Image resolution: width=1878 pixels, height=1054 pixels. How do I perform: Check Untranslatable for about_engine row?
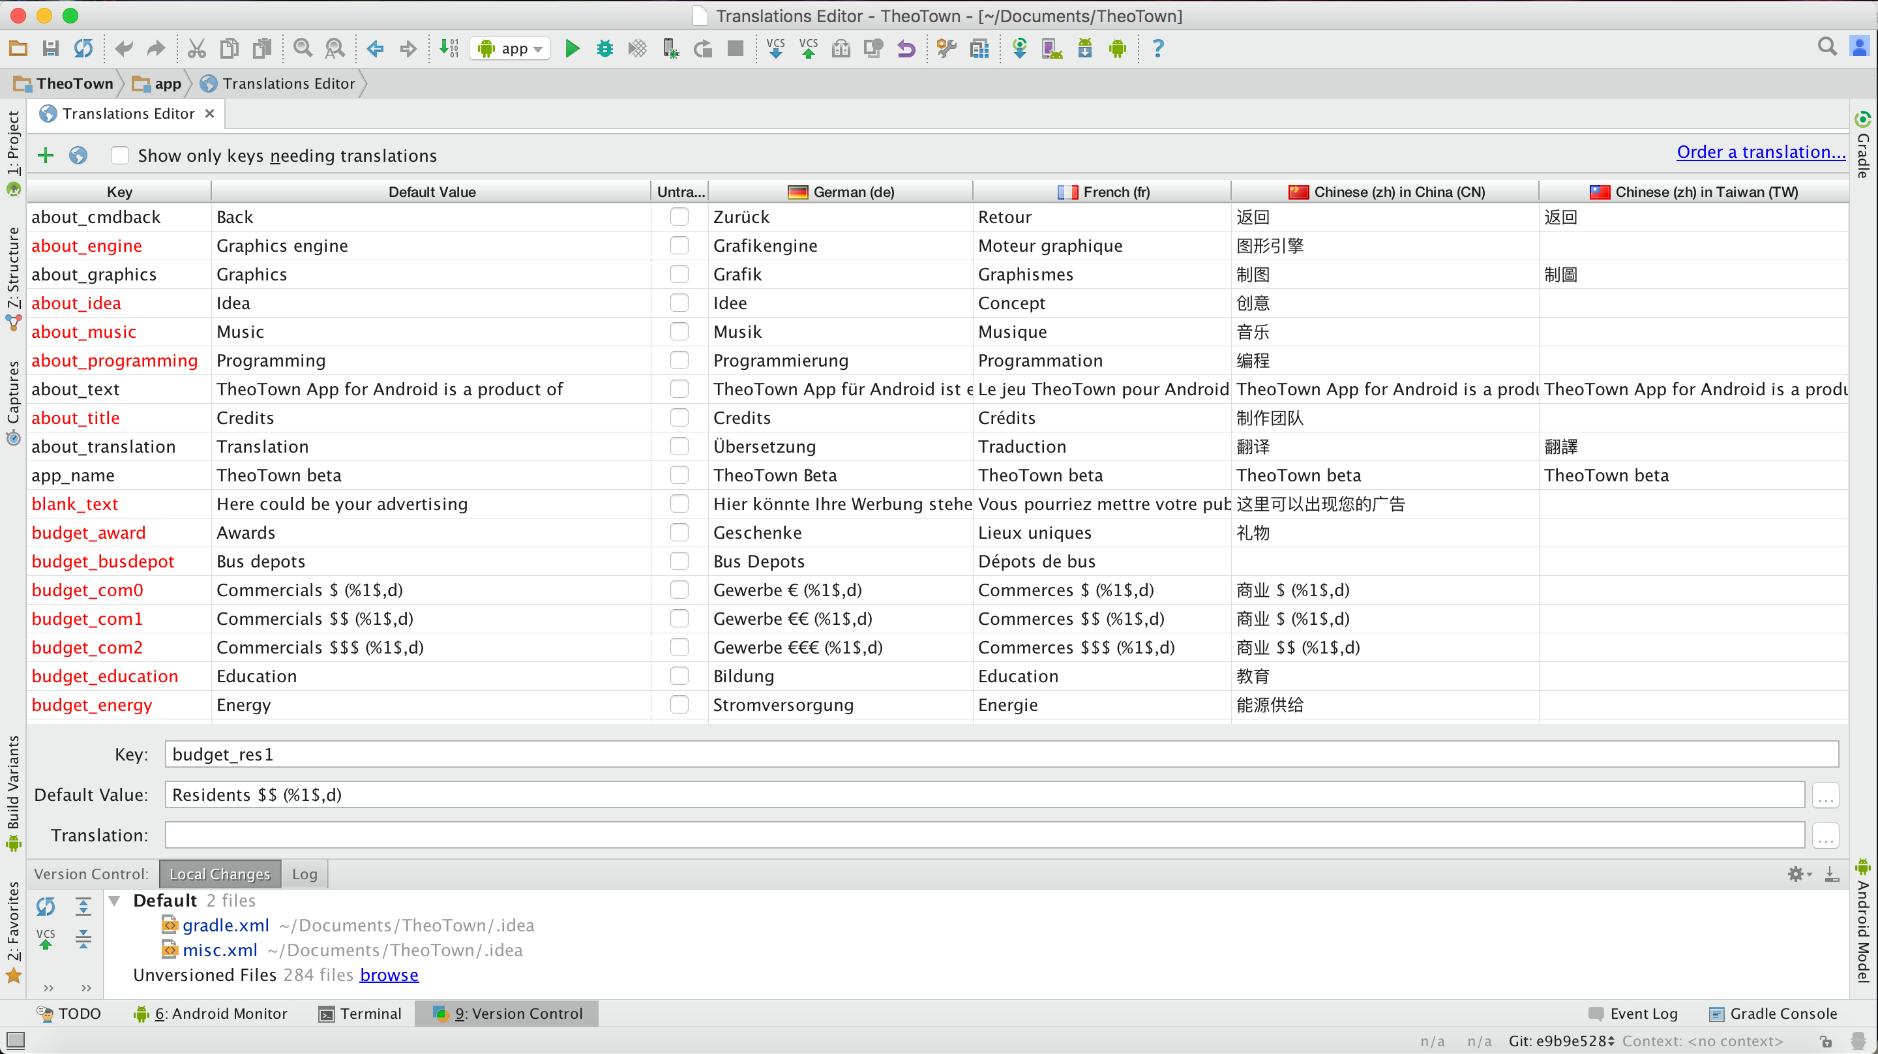tap(679, 246)
